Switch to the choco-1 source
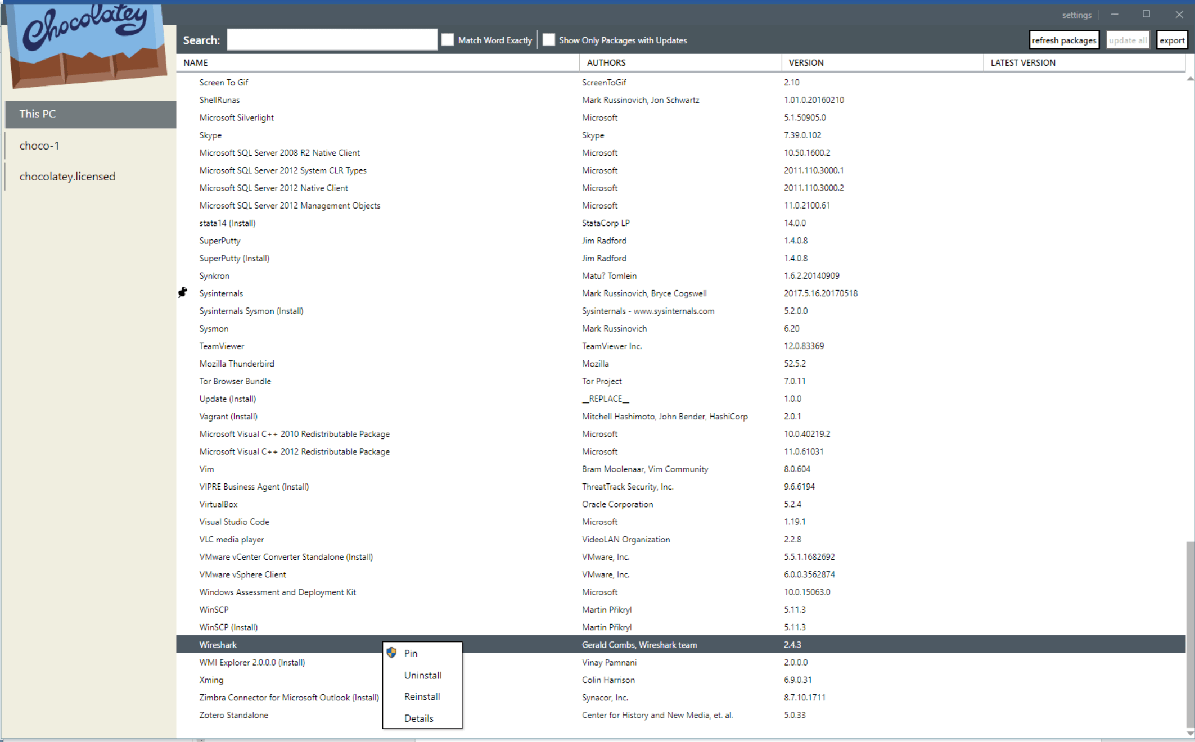 pyautogui.click(x=39, y=146)
